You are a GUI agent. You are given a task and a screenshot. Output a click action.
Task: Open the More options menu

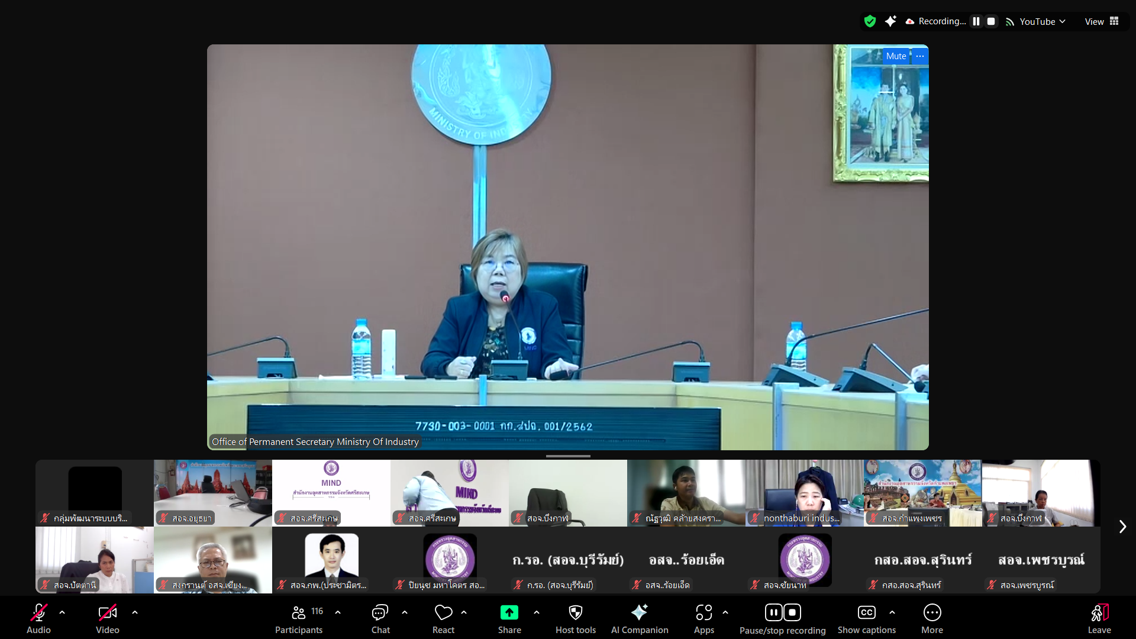pos(932,618)
